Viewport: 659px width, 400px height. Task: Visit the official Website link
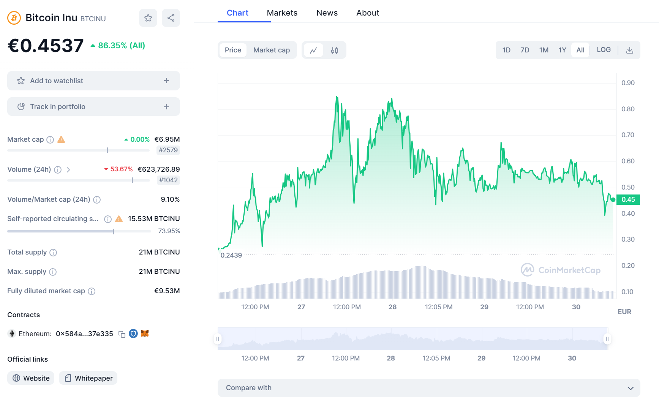tap(31, 378)
